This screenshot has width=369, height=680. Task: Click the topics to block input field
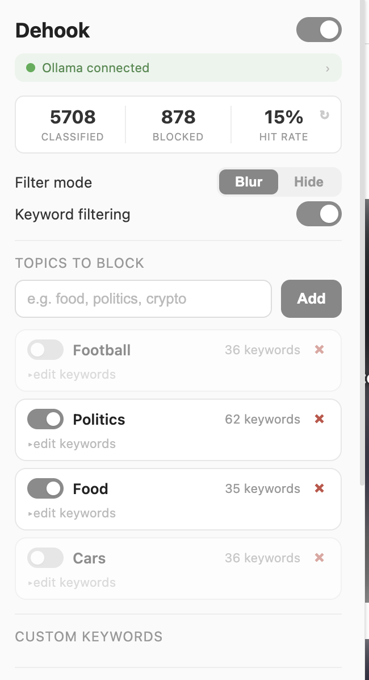click(143, 298)
